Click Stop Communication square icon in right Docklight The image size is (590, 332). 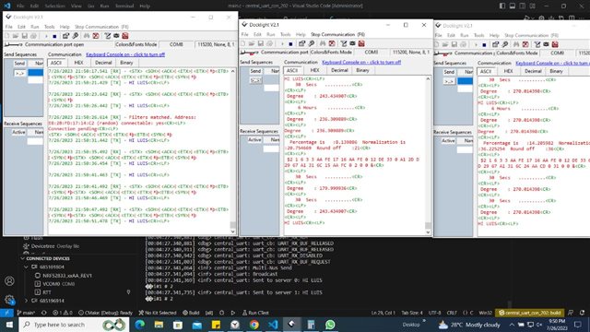pyautogui.click(x=484, y=44)
